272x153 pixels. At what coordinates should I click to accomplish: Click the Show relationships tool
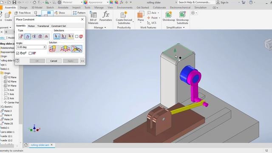59,13
